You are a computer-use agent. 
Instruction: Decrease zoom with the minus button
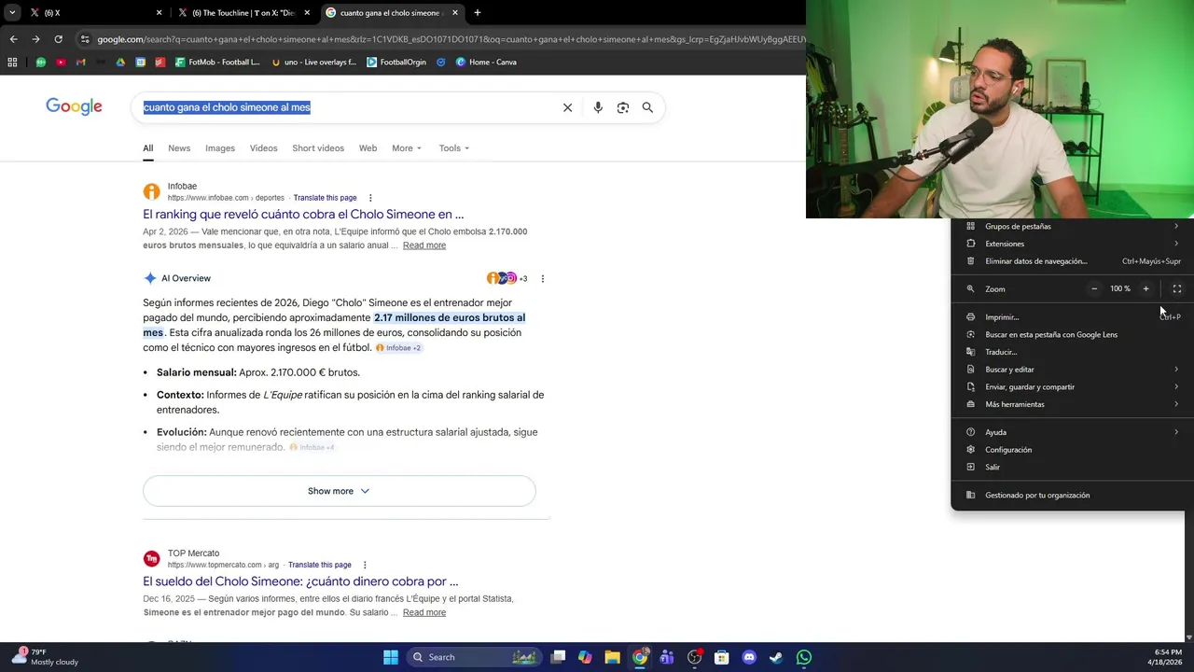[1094, 288]
